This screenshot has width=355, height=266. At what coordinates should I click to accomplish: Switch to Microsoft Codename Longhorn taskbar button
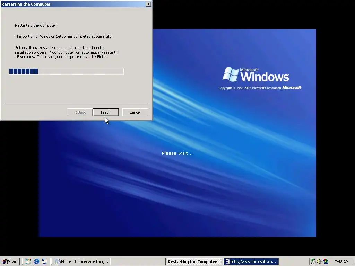[x=82, y=262]
